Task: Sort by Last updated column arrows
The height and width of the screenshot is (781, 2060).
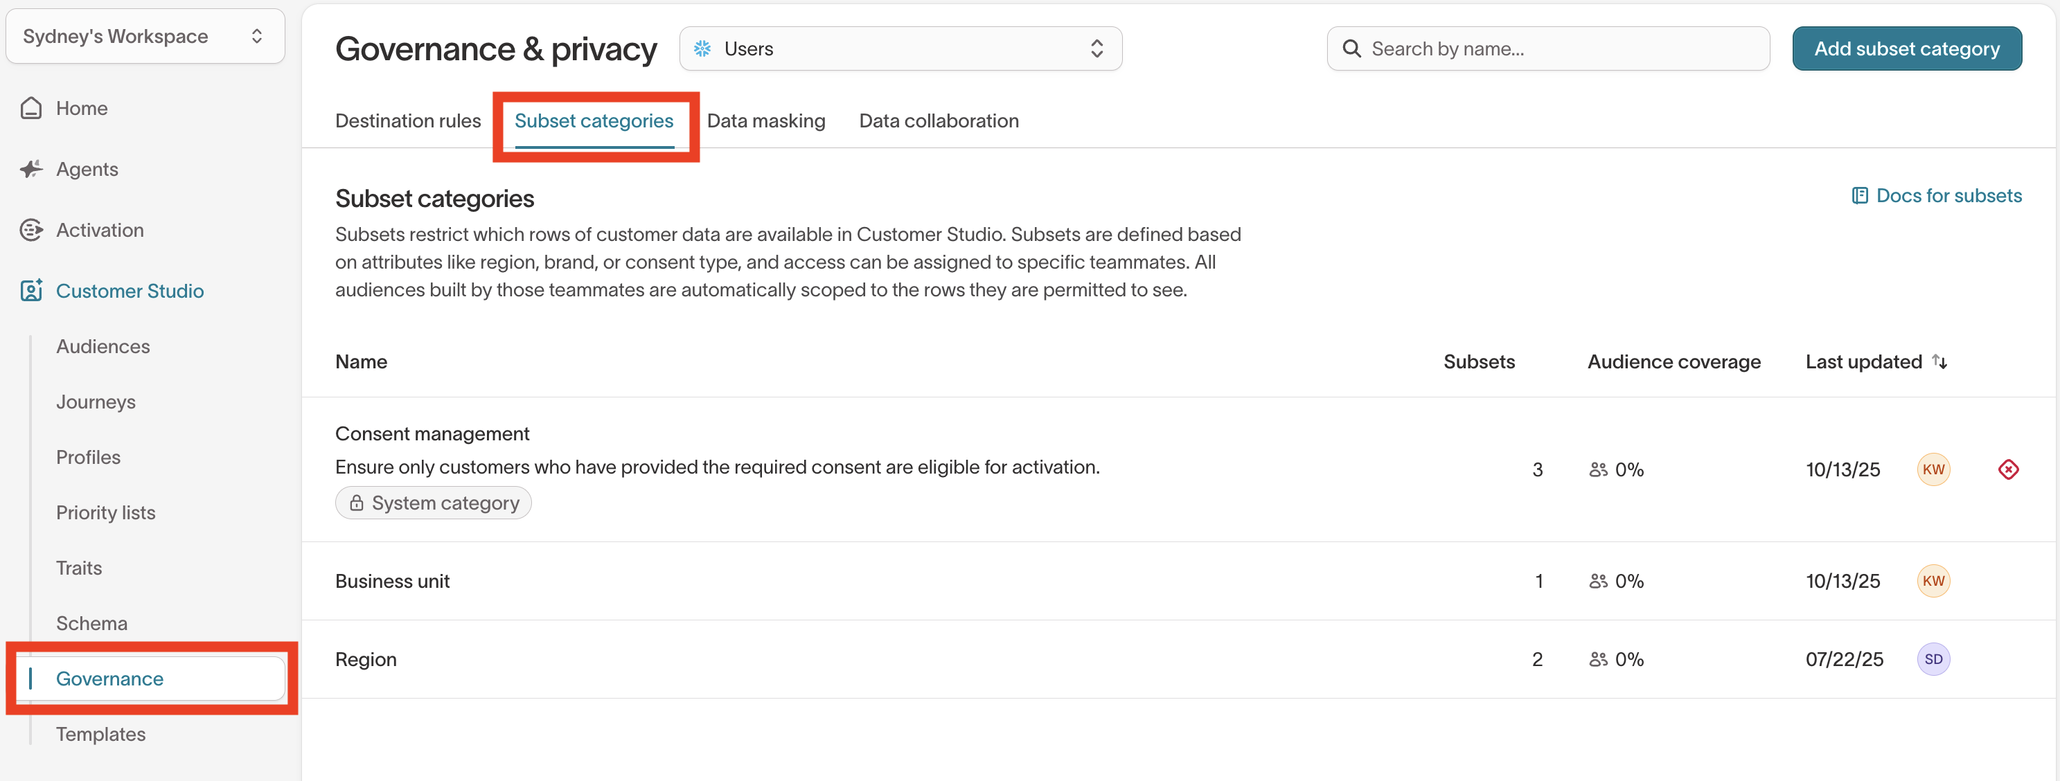Action: coord(1939,361)
